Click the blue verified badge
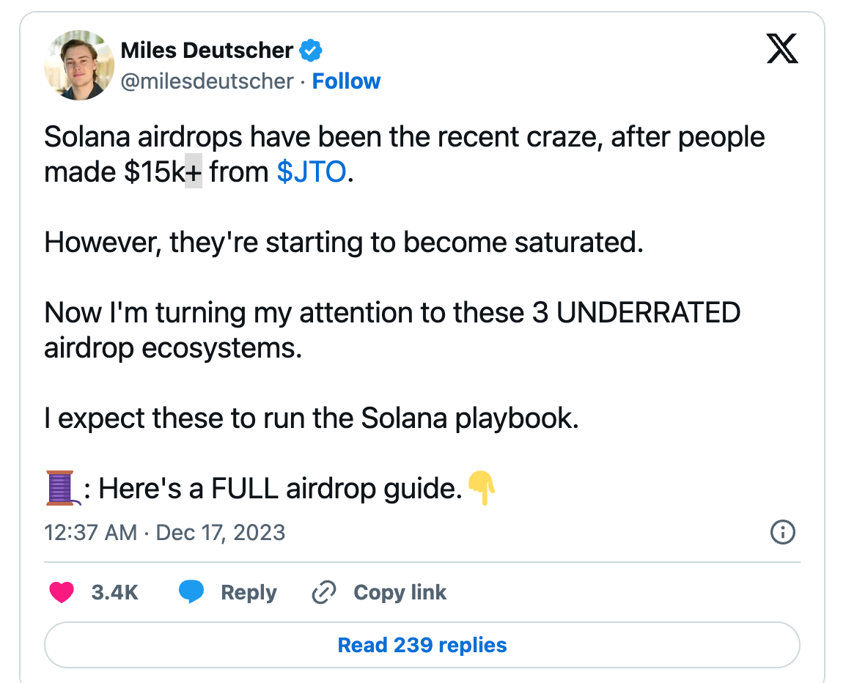The height and width of the screenshot is (683, 846). 312,51
